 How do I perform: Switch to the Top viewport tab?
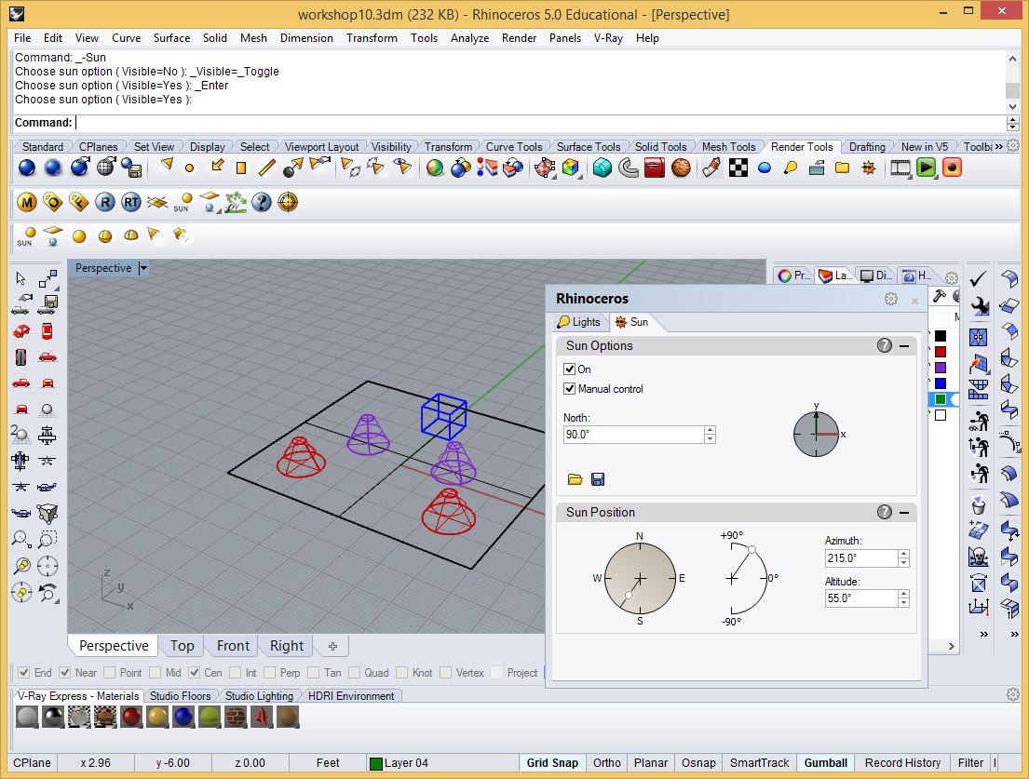182,646
